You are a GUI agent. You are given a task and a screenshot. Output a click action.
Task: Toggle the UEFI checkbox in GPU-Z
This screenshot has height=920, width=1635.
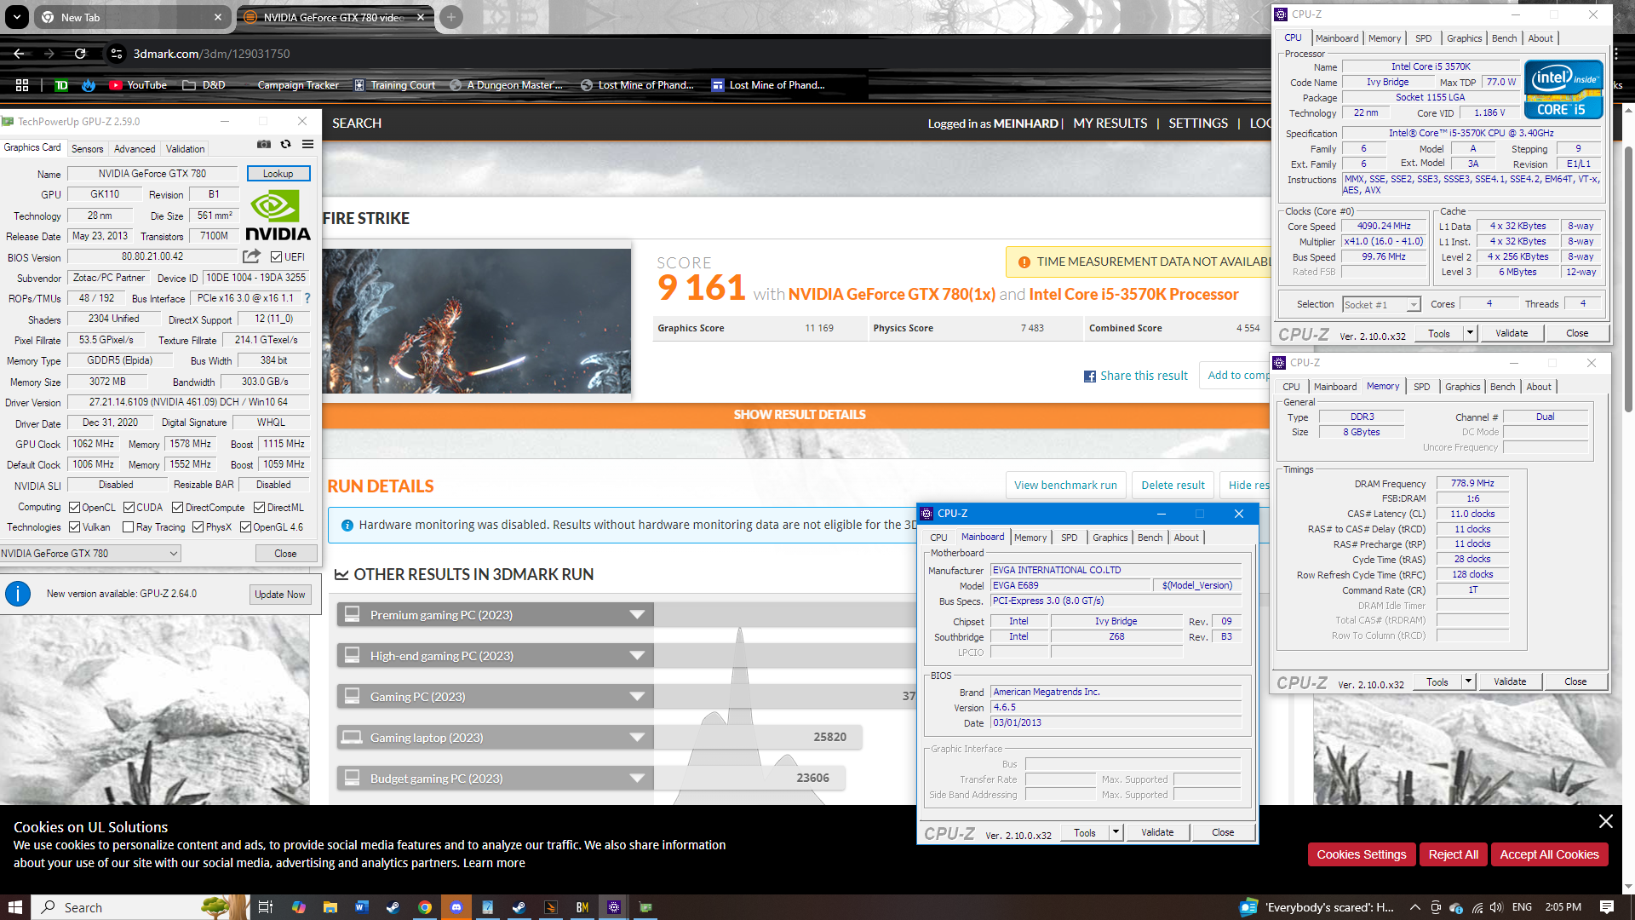point(276,256)
